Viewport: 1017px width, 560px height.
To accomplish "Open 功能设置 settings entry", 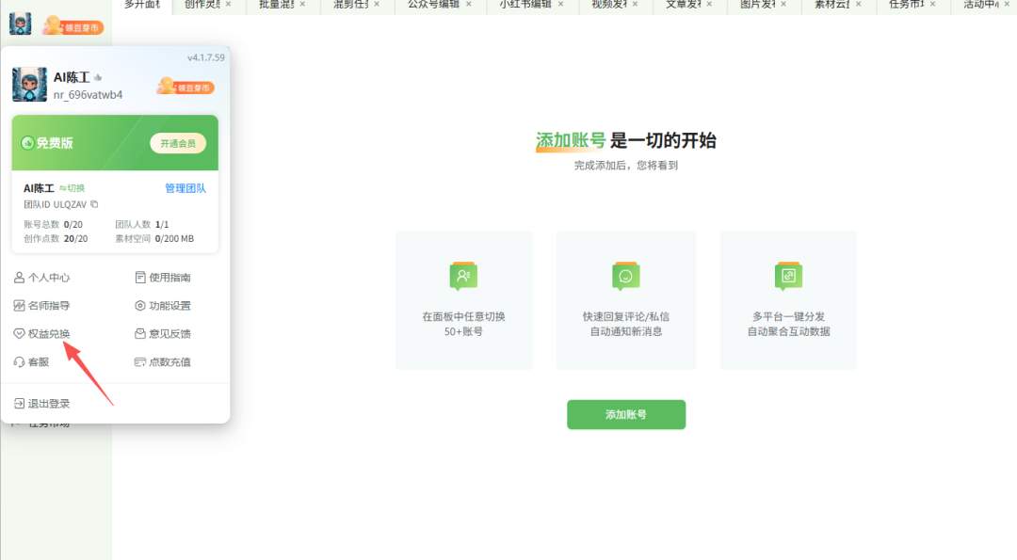I will pos(163,305).
